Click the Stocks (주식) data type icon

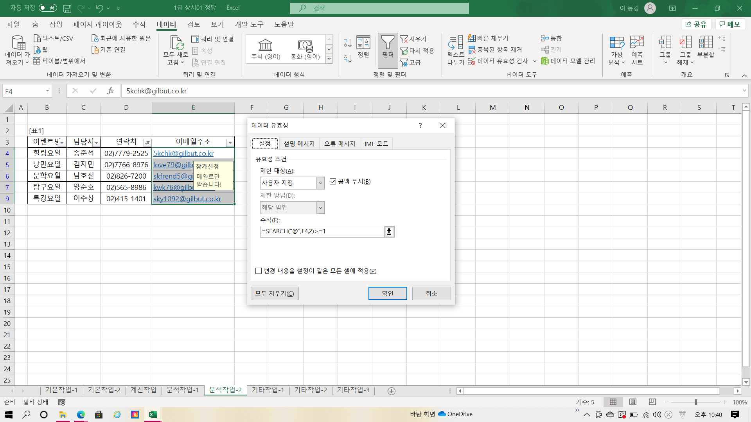[265, 45]
